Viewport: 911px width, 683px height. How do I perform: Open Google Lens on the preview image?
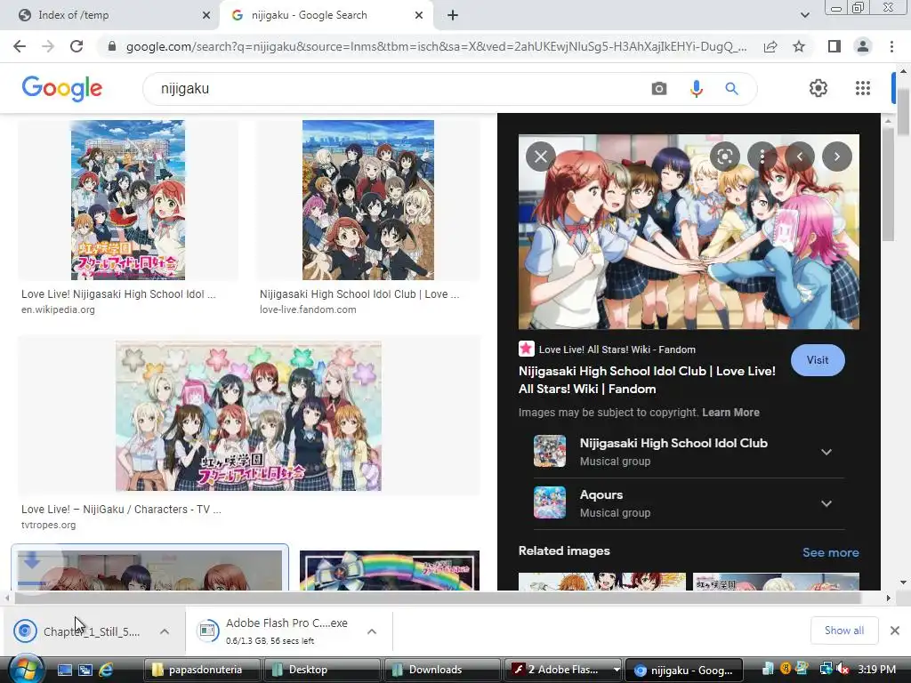pyautogui.click(x=724, y=157)
